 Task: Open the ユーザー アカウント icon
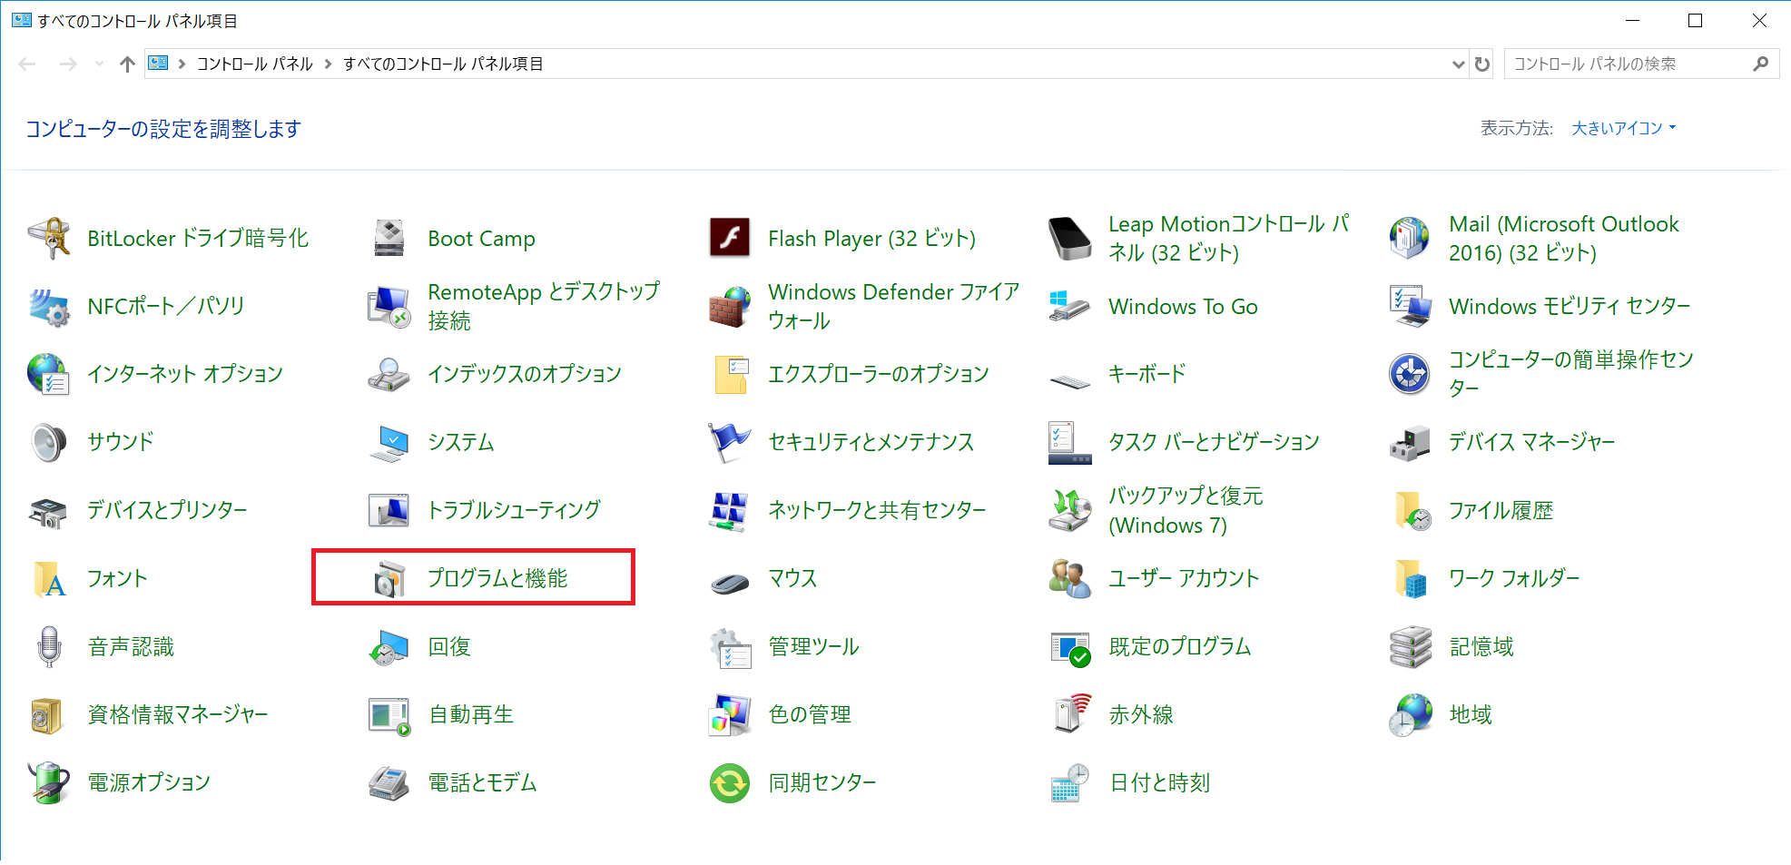[x=1070, y=578]
